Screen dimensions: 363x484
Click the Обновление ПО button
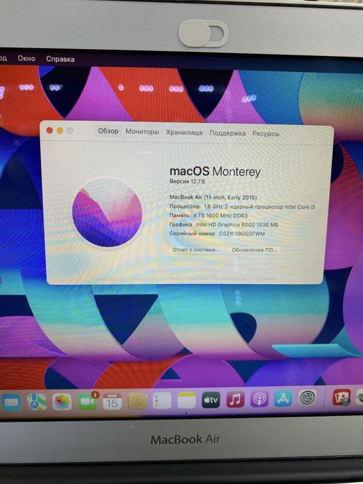(x=254, y=250)
